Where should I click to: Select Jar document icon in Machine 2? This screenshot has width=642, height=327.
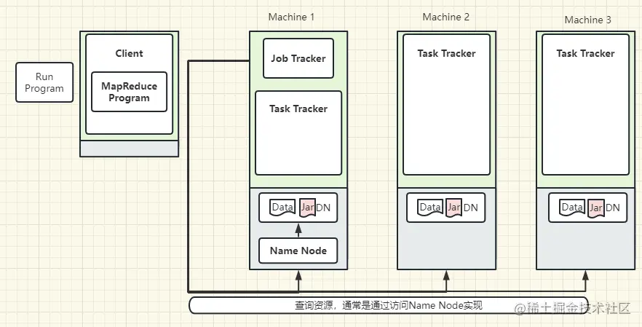(x=454, y=208)
